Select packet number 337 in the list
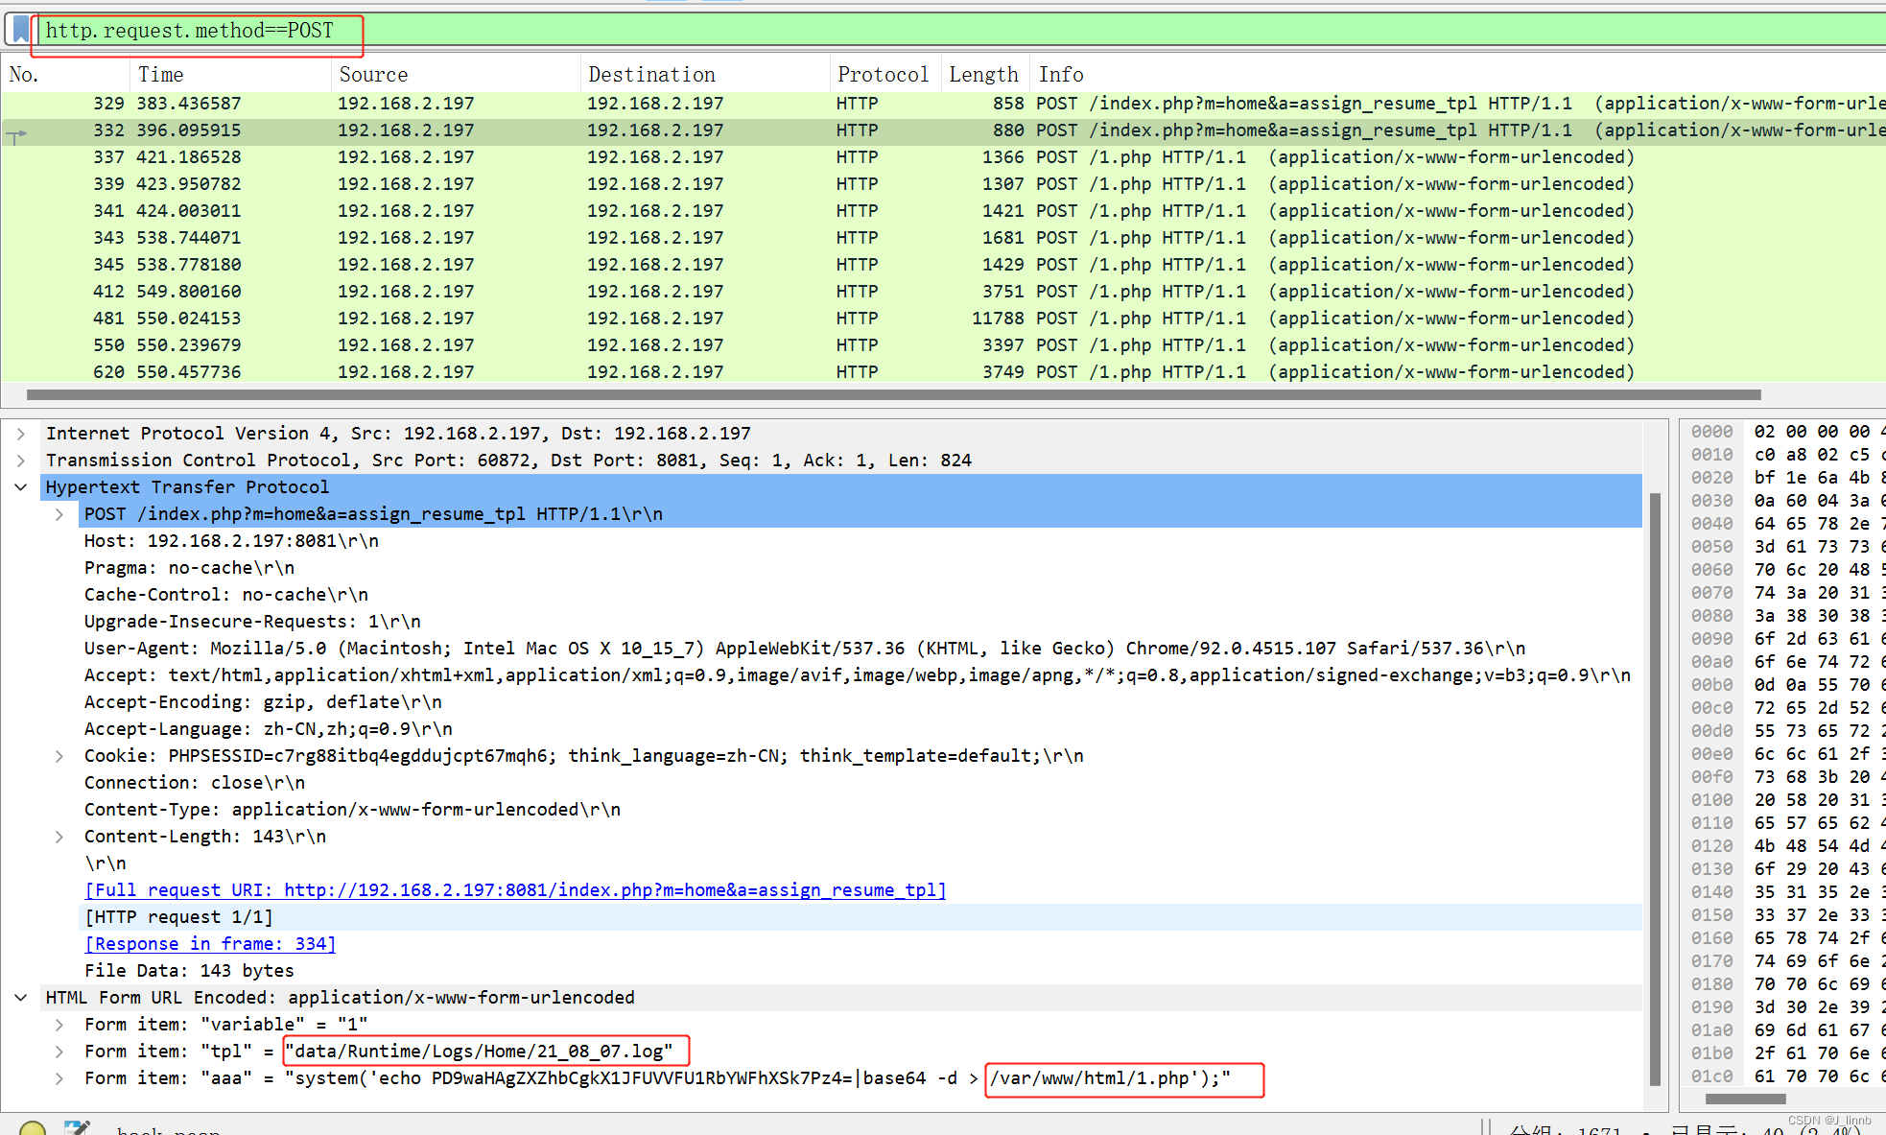1886x1135 pixels. tap(480, 156)
